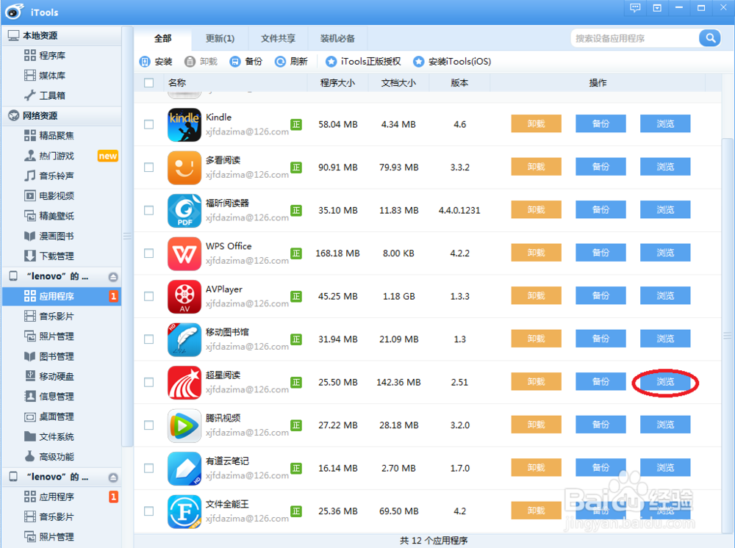The height and width of the screenshot is (548, 735).
Task: Tick the select-all checkbox in header
Action: (x=149, y=83)
